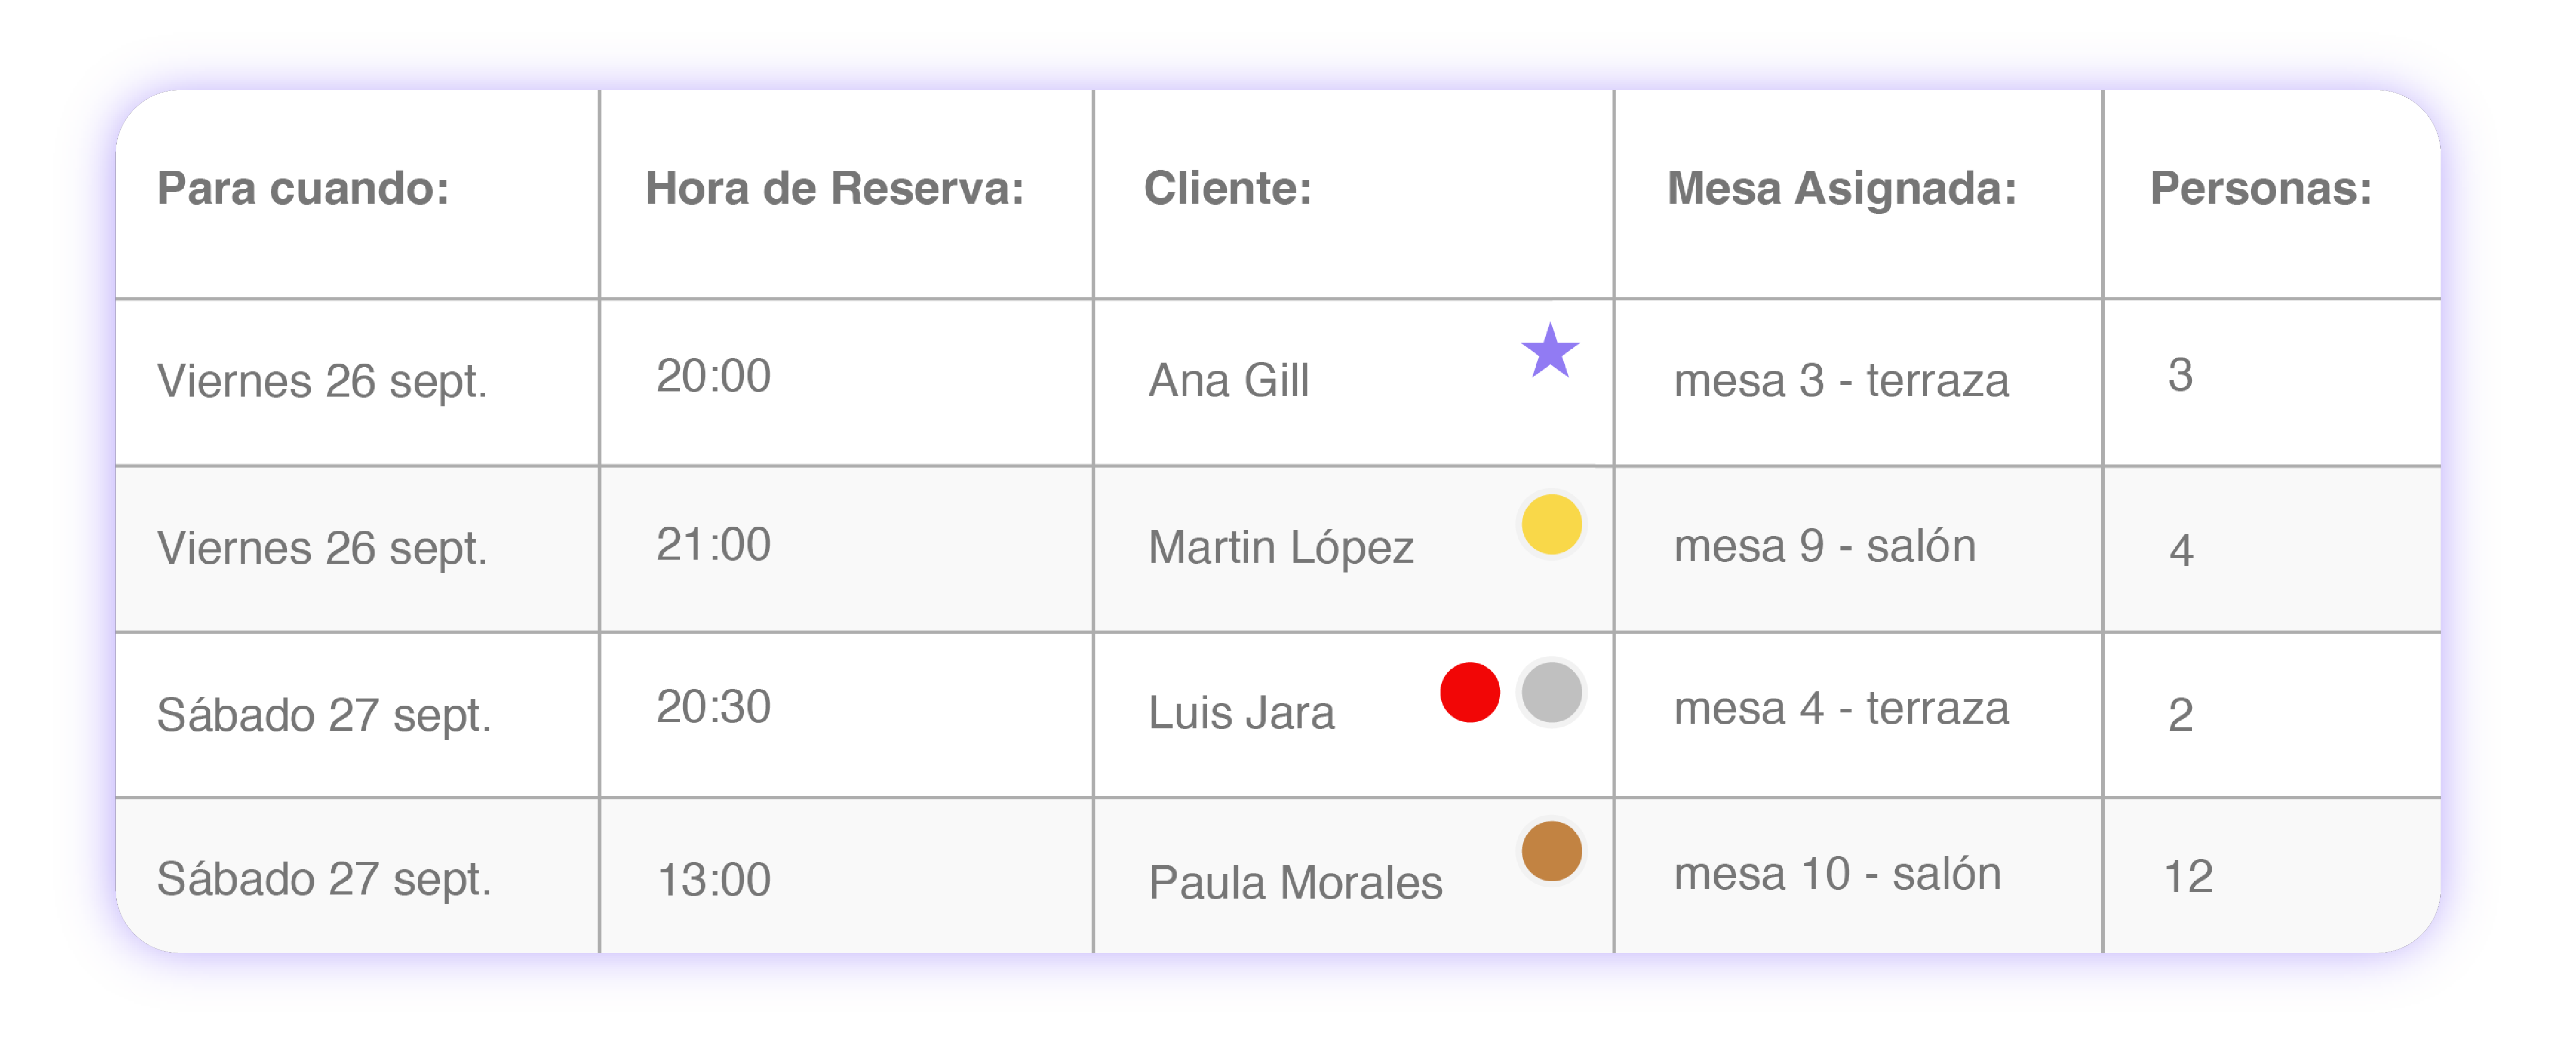The height and width of the screenshot is (1038, 2576).
Task: Click the 20:30 reservation time
Action: [713, 707]
